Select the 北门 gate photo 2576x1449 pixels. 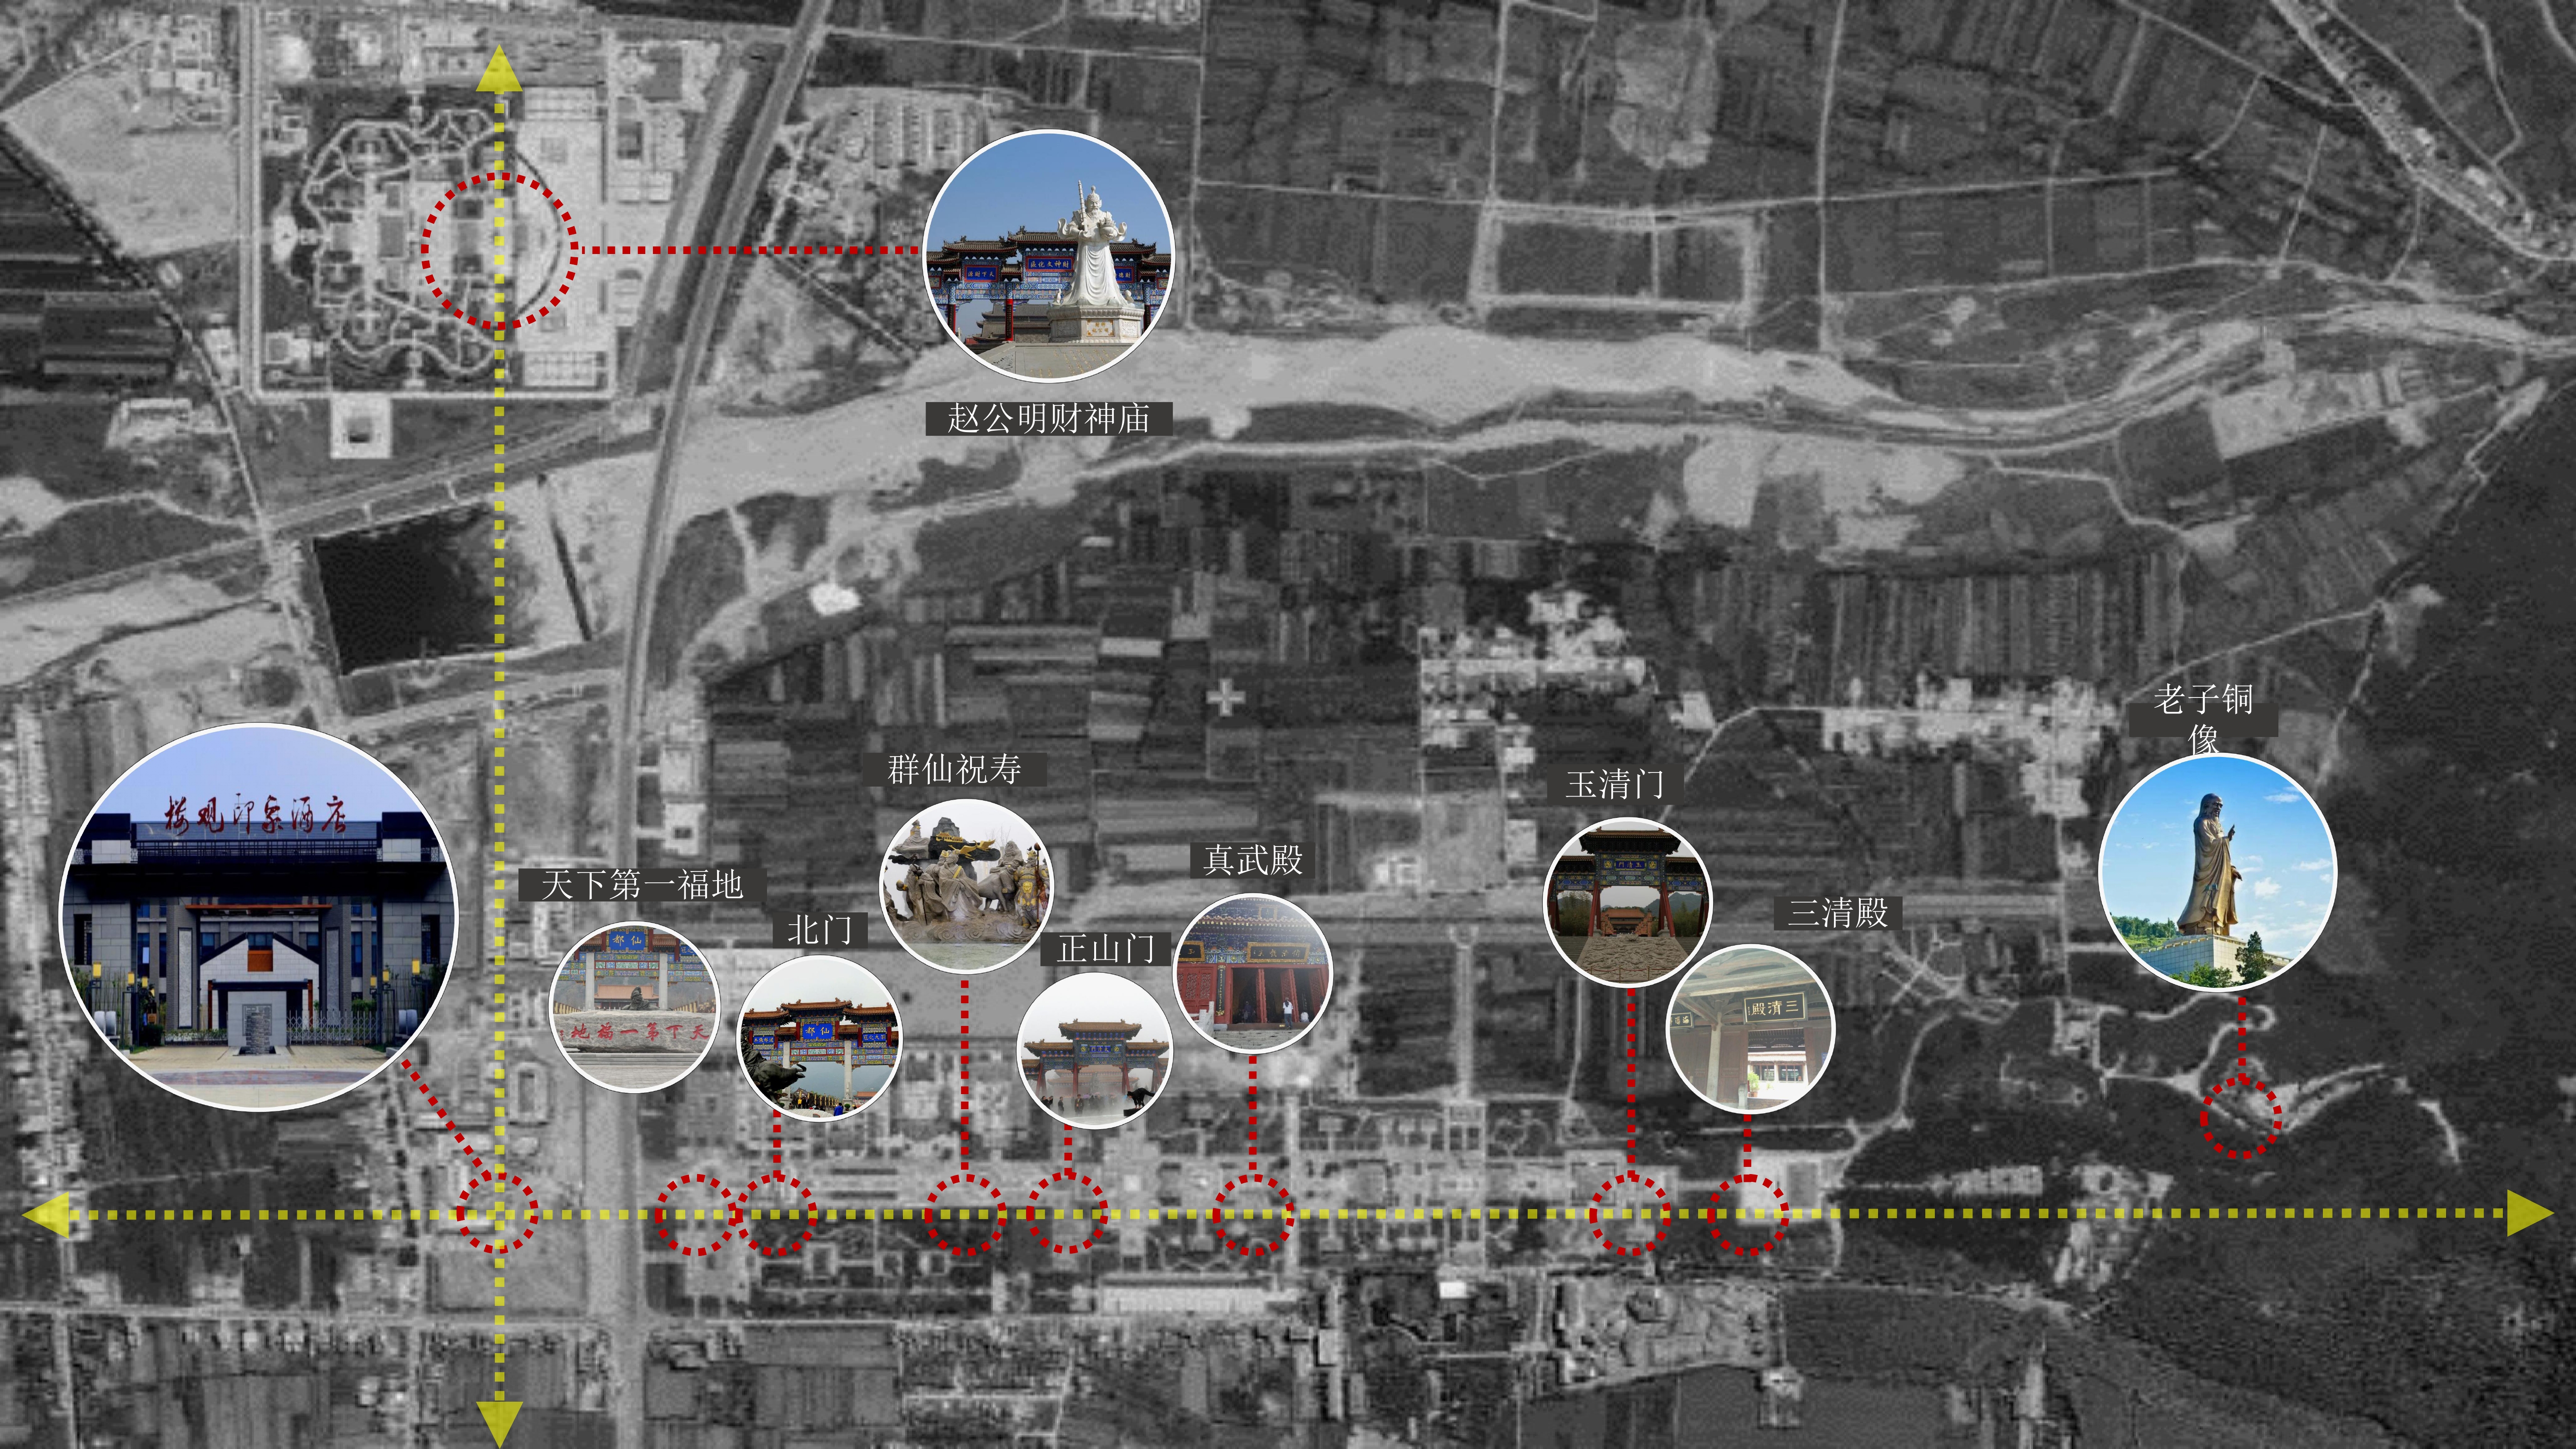tap(819, 1037)
